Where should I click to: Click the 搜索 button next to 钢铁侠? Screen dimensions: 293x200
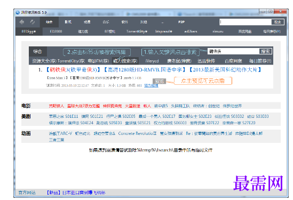pyautogui.click(x=265, y=51)
